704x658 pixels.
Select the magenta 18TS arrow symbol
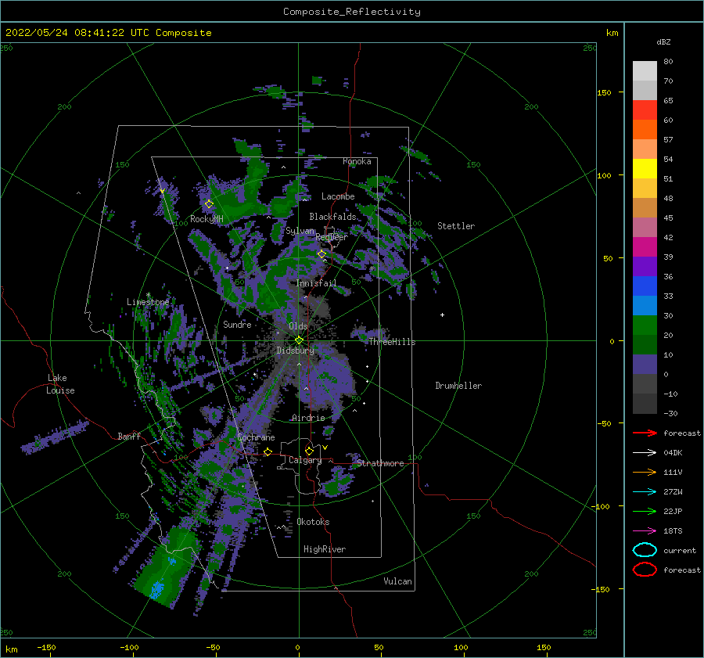click(x=645, y=531)
